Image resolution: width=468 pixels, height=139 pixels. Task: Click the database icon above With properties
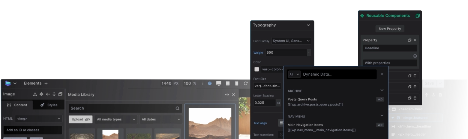point(415,56)
